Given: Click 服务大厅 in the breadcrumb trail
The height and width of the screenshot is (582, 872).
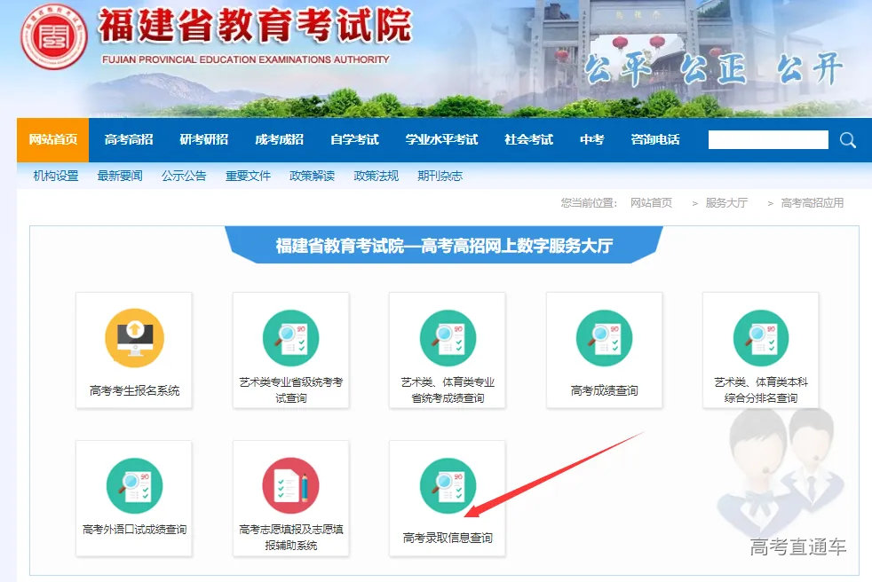Looking at the screenshot, I should coord(727,202).
